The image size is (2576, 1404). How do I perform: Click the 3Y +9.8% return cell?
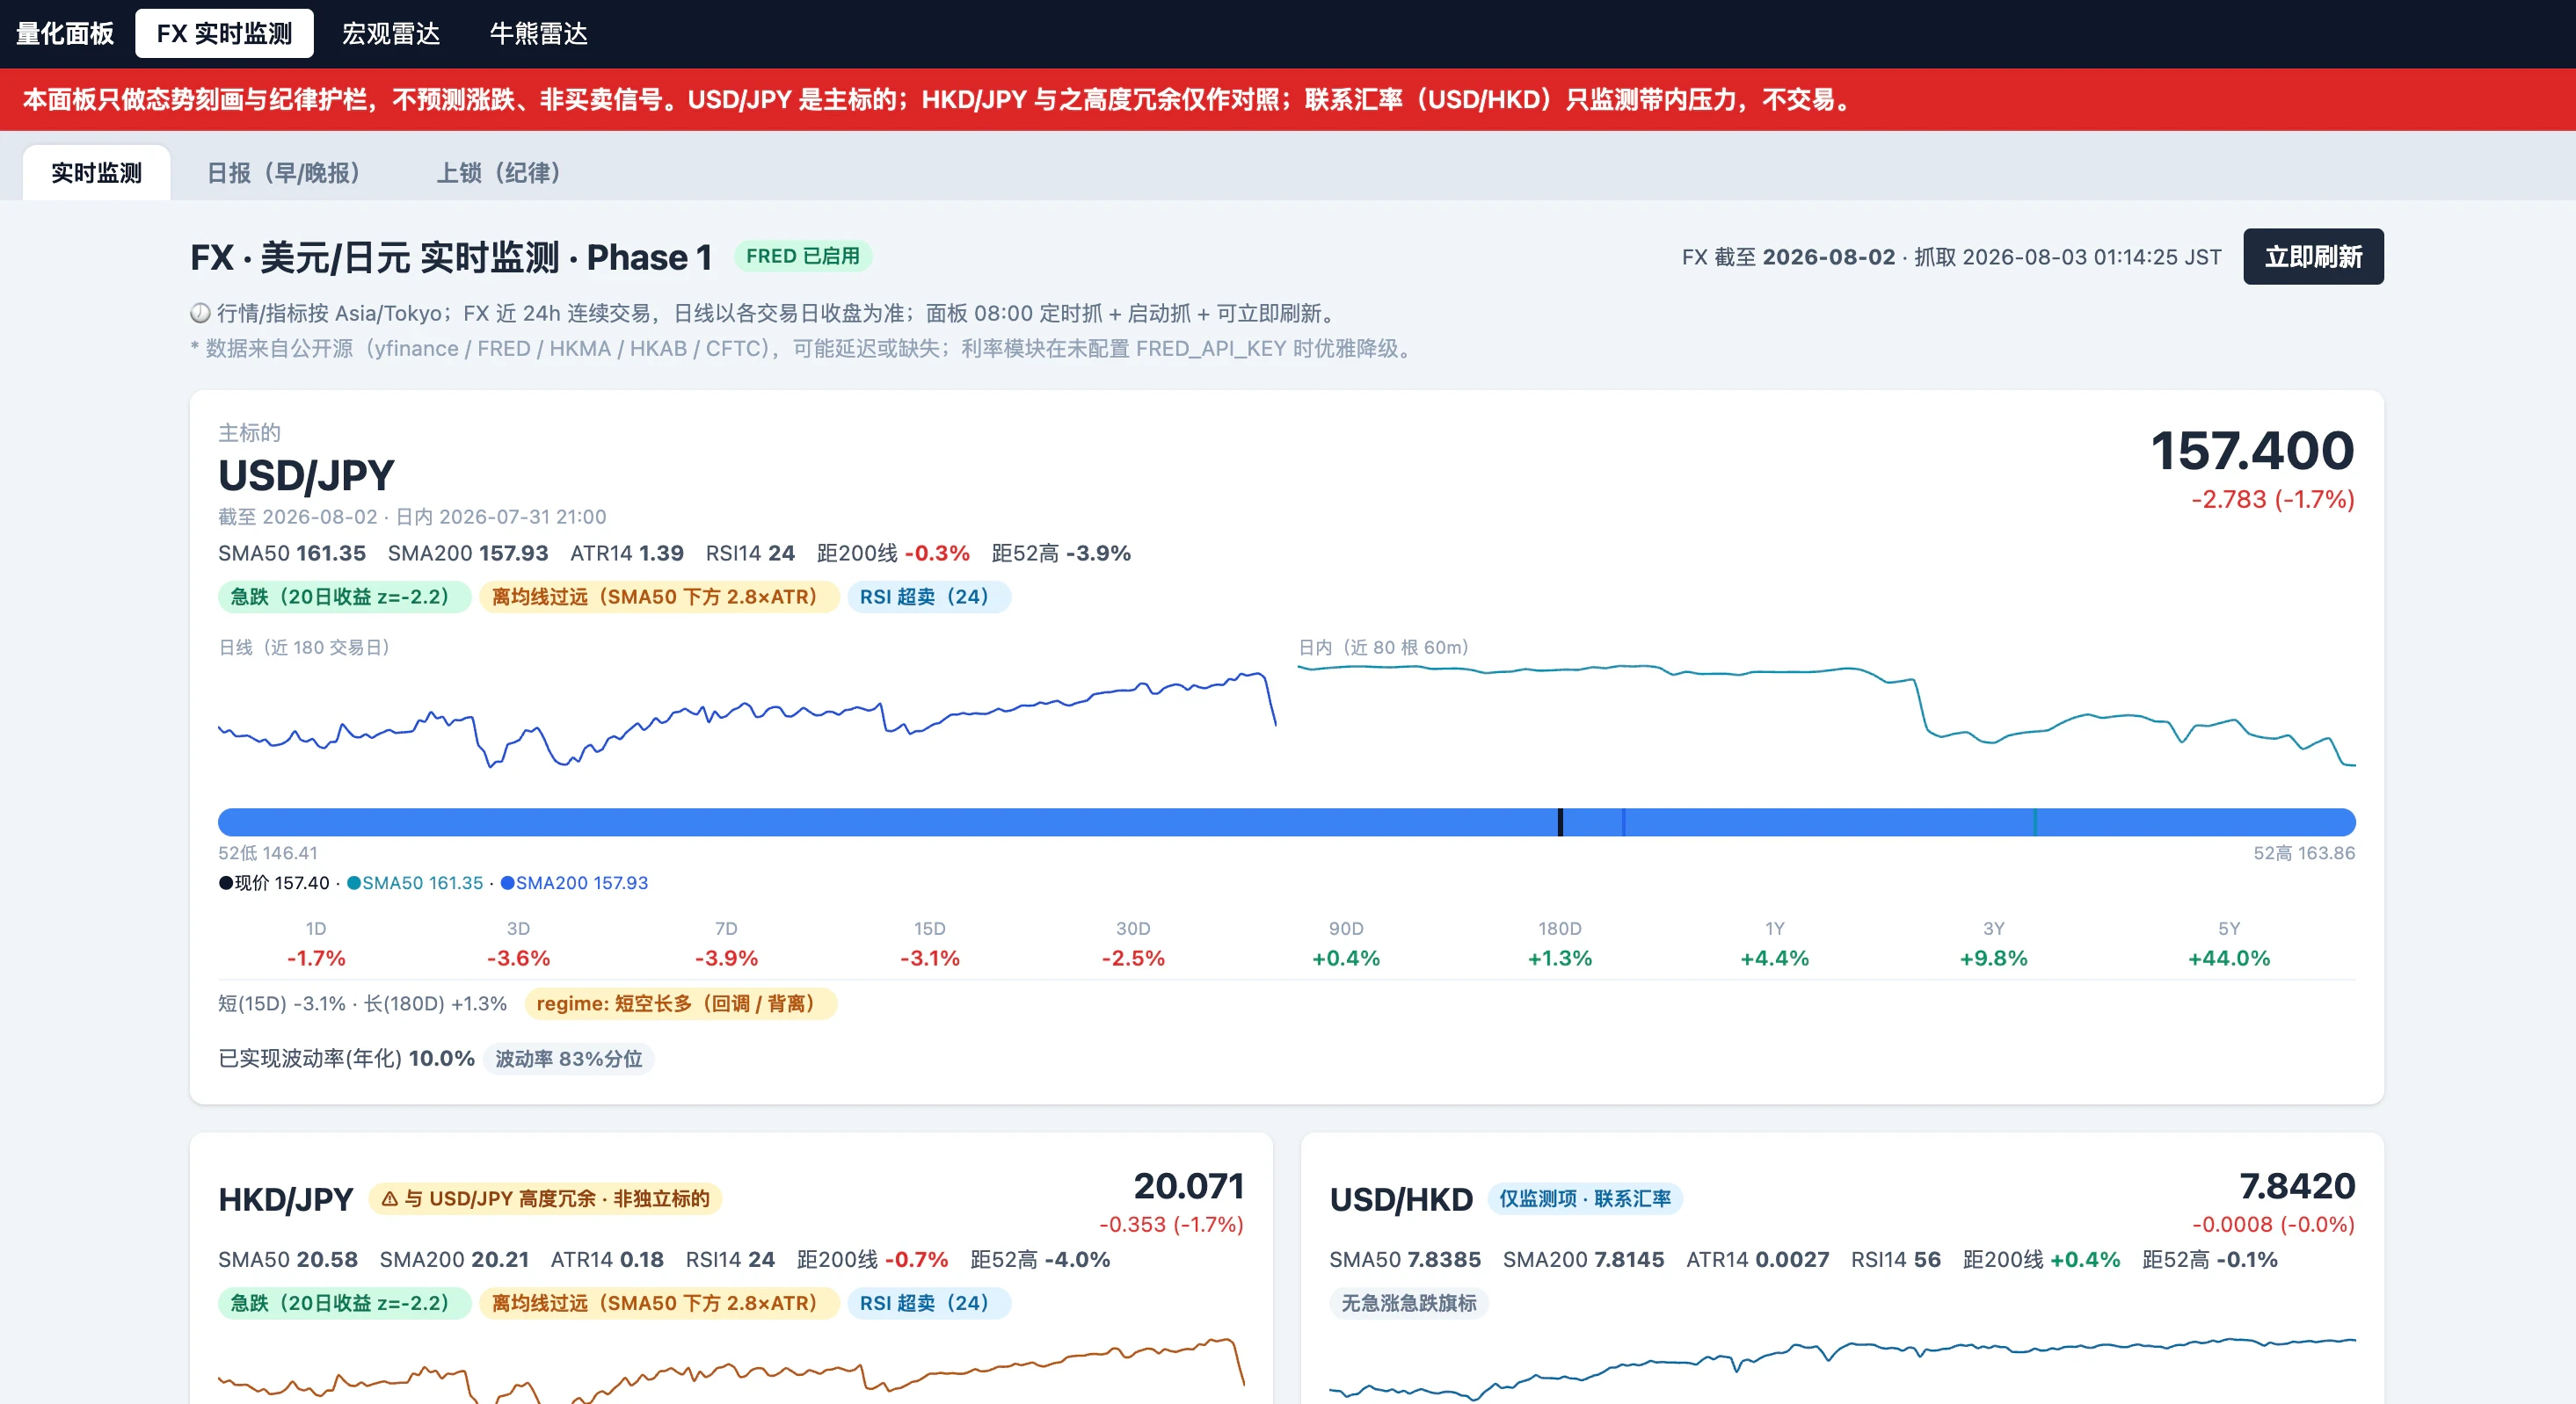coord(1994,944)
